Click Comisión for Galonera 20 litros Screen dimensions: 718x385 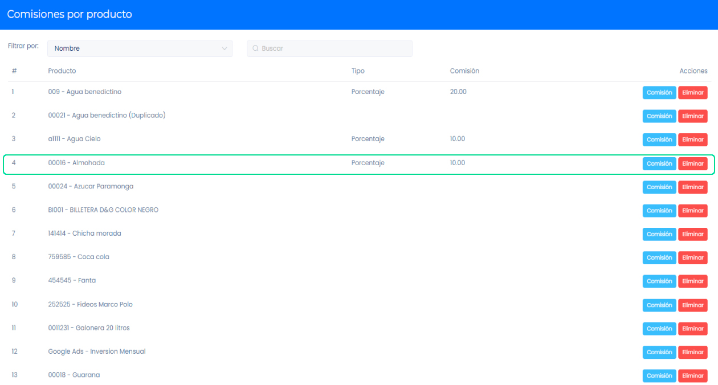click(x=659, y=329)
